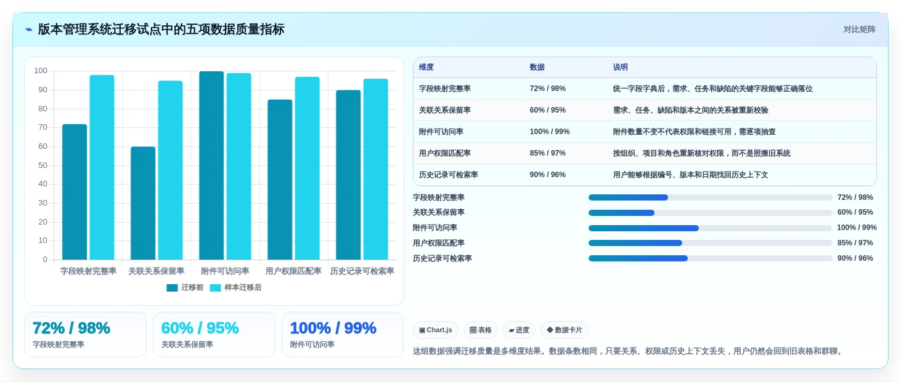
Task: Click the 字段映射完整率 x-axis label
Action: tap(88, 271)
